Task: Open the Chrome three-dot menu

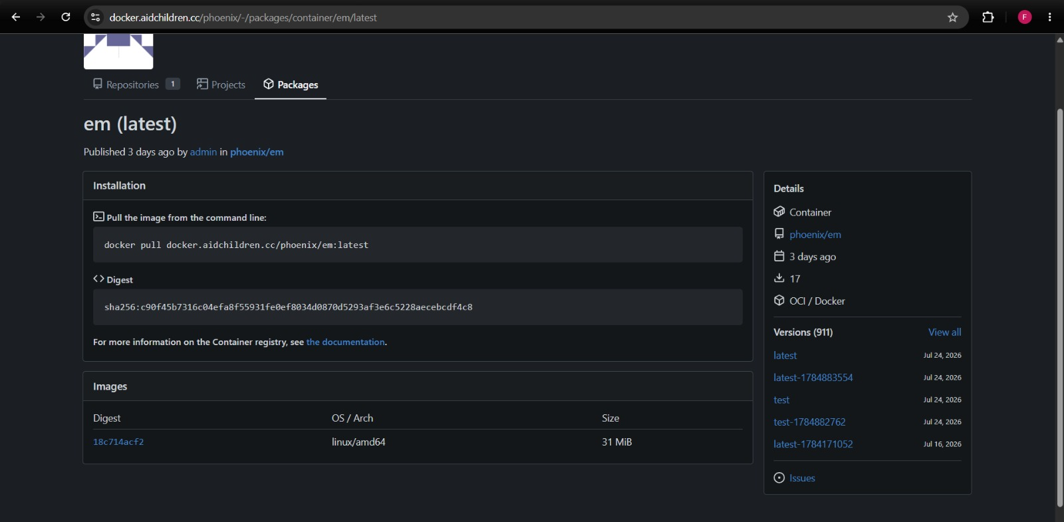Action: (1050, 17)
